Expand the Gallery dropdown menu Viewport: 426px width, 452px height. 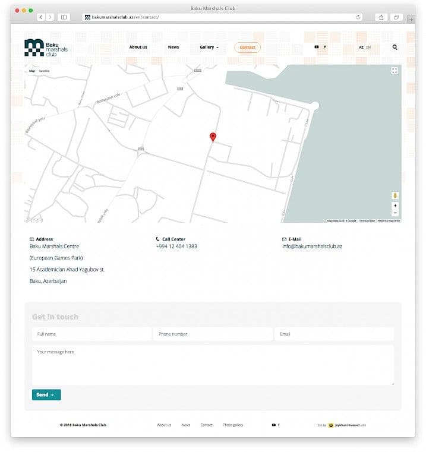coord(209,47)
